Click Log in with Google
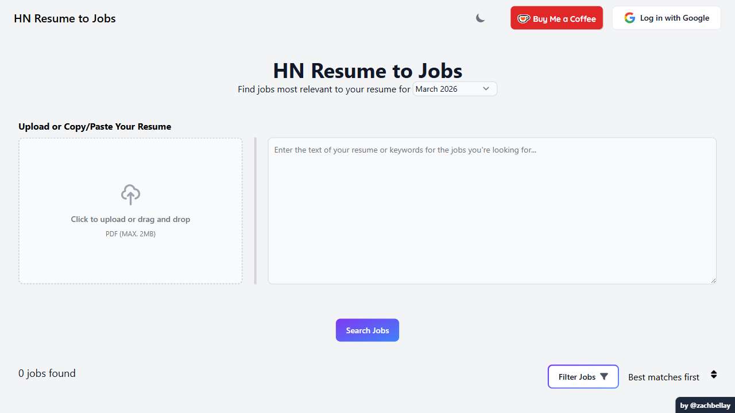Screen dimensions: 735x413 click(x=666, y=18)
